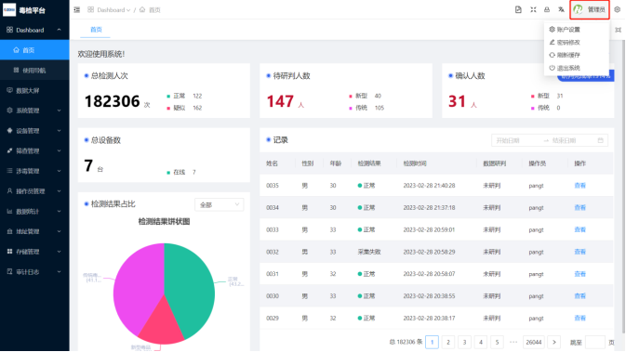Maximize tab content with the tab bar icon
Screen dimensions: 626x352
618,30
